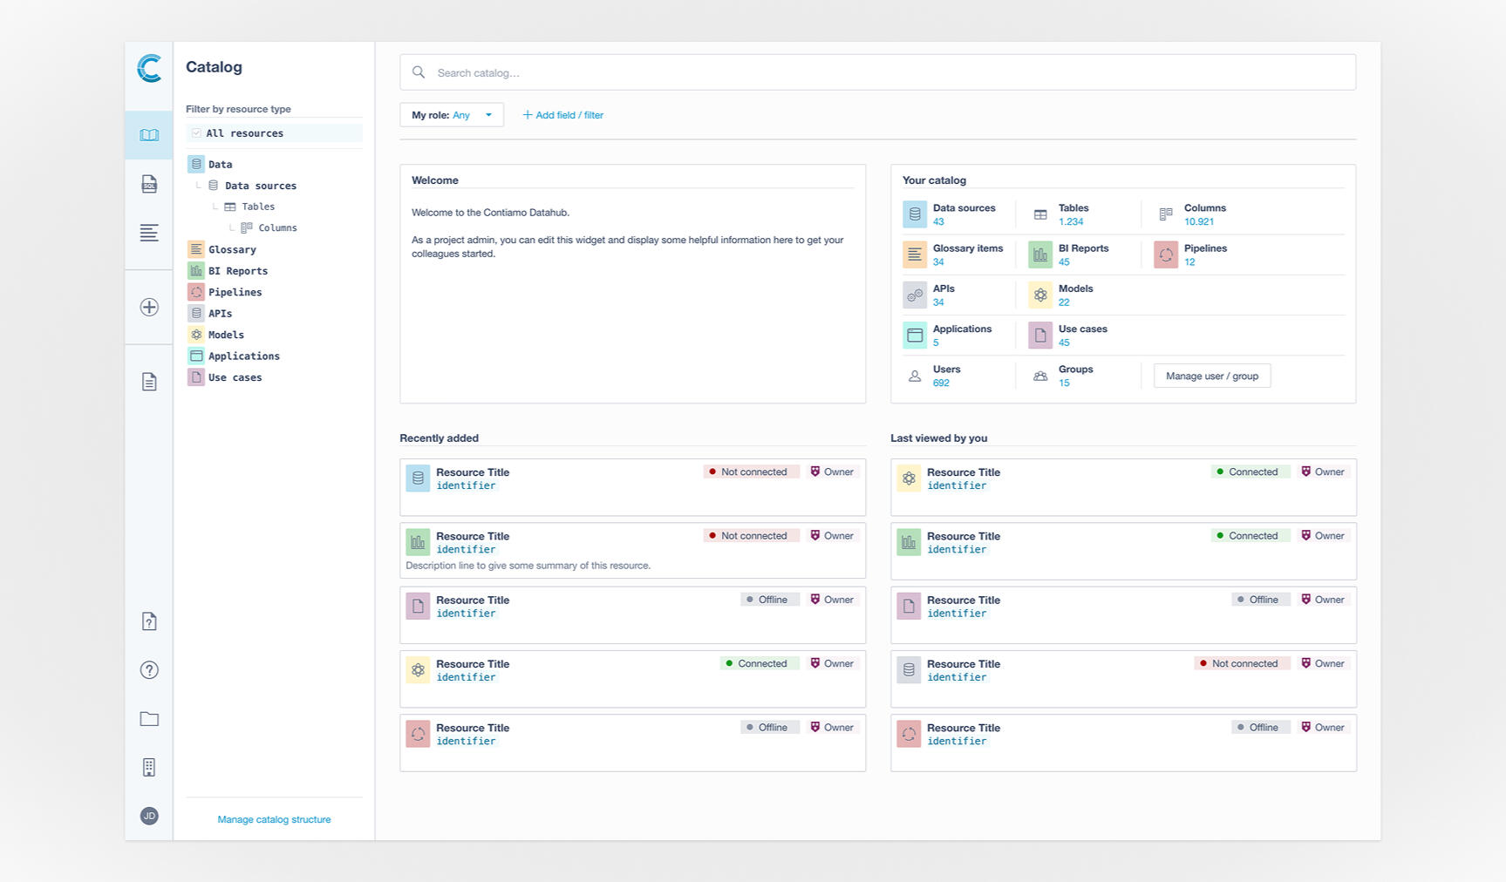Image resolution: width=1506 pixels, height=882 pixels.
Task: Click the Search catalog input field
Action: click(x=877, y=73)
